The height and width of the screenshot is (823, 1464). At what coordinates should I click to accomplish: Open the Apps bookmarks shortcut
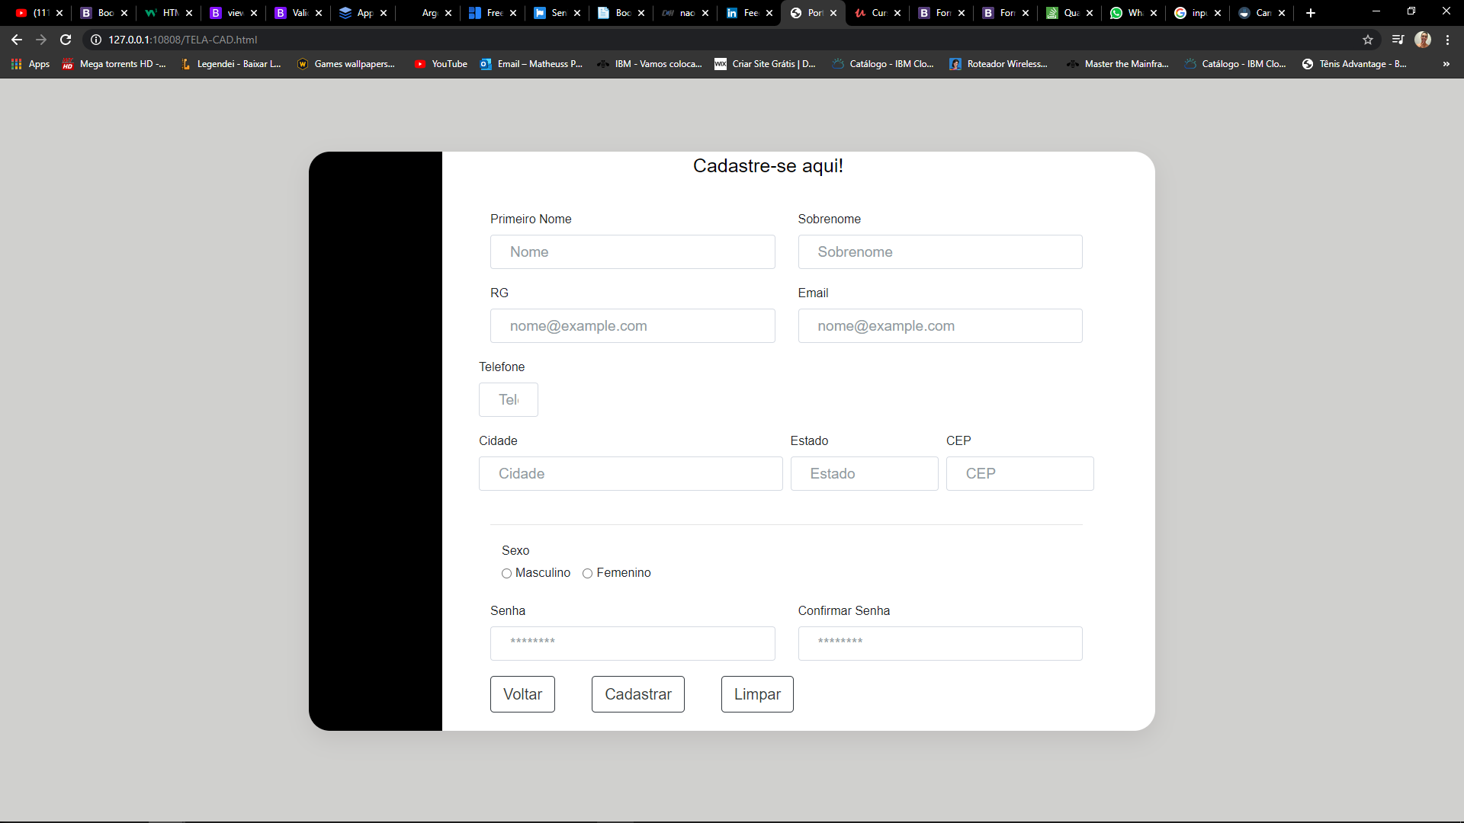click(30, 64)
